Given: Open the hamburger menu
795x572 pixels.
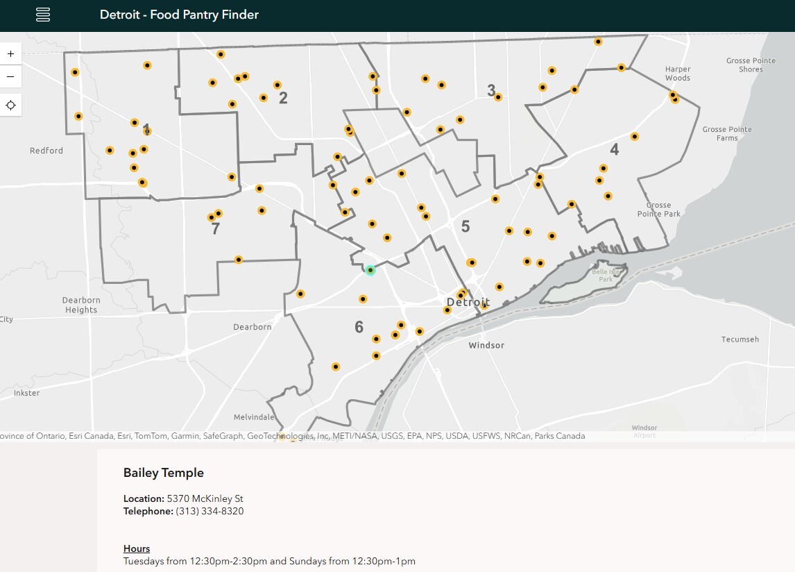Looking at the screenshot, I should (43, 15).
